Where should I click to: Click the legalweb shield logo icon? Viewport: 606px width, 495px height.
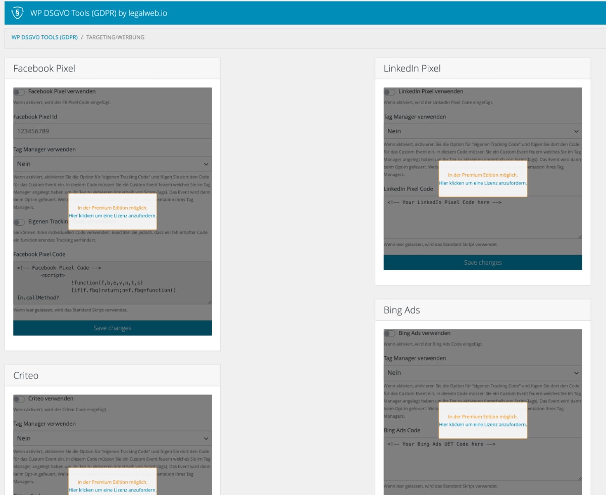pyautogui.click(x=17, y=13)
